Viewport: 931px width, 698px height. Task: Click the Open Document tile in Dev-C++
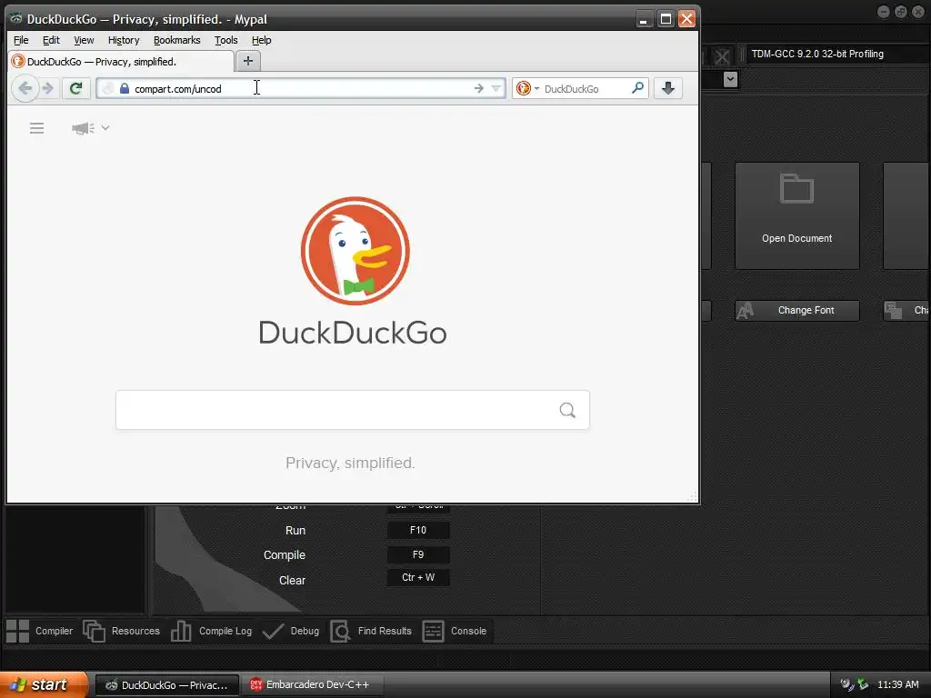[796, 216]
